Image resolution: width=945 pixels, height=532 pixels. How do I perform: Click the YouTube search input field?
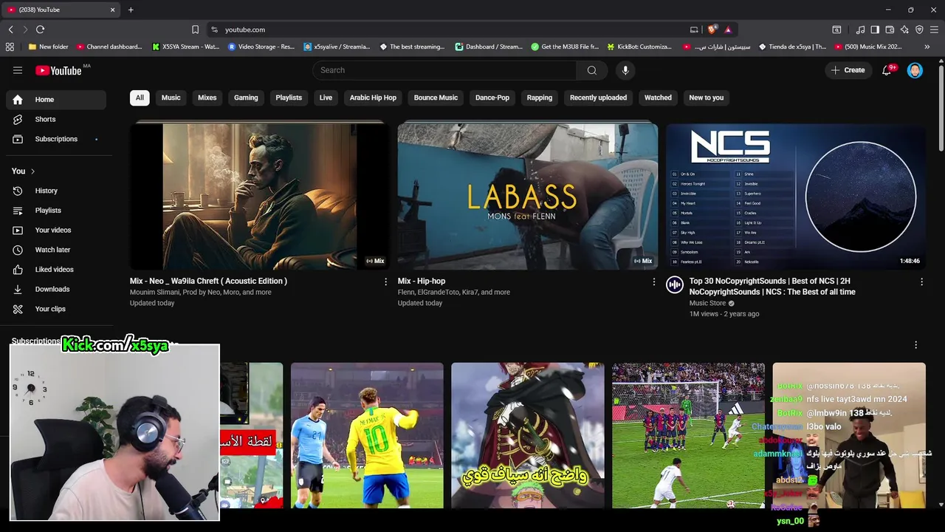click(444, 70)
